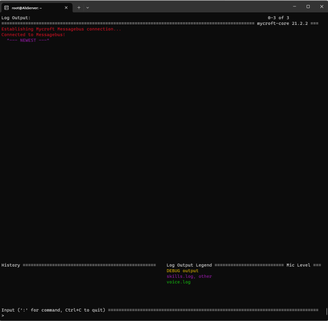Close the root@AlsServer tab
The height and width of the screenshot is (321, 328).
[x=66, y=8]
